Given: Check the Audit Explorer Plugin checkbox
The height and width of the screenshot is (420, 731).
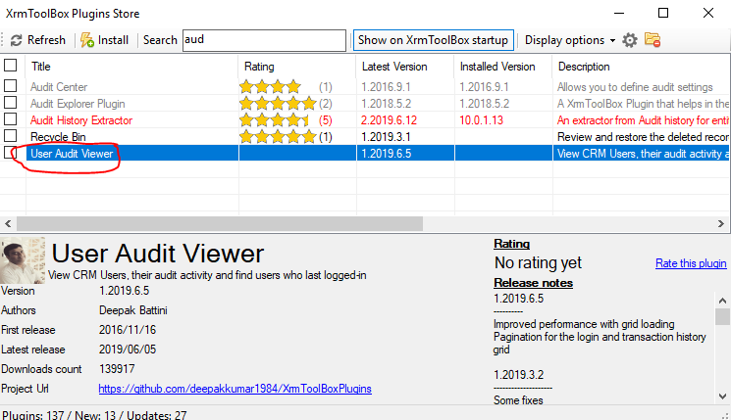Looking at the screenshot, I should click(x=10, y=103).
